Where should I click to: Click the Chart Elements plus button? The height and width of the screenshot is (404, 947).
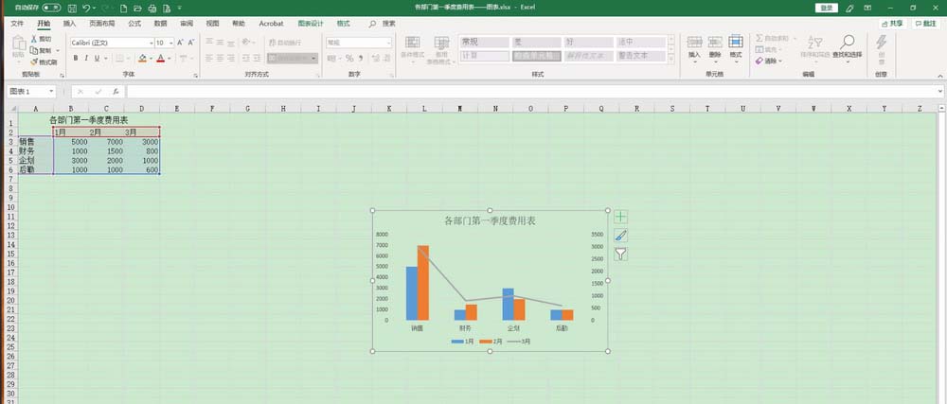pos(620,217)
